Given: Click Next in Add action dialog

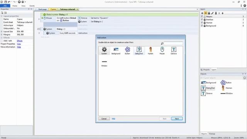Looking at the screenshot, I should 177,119.
